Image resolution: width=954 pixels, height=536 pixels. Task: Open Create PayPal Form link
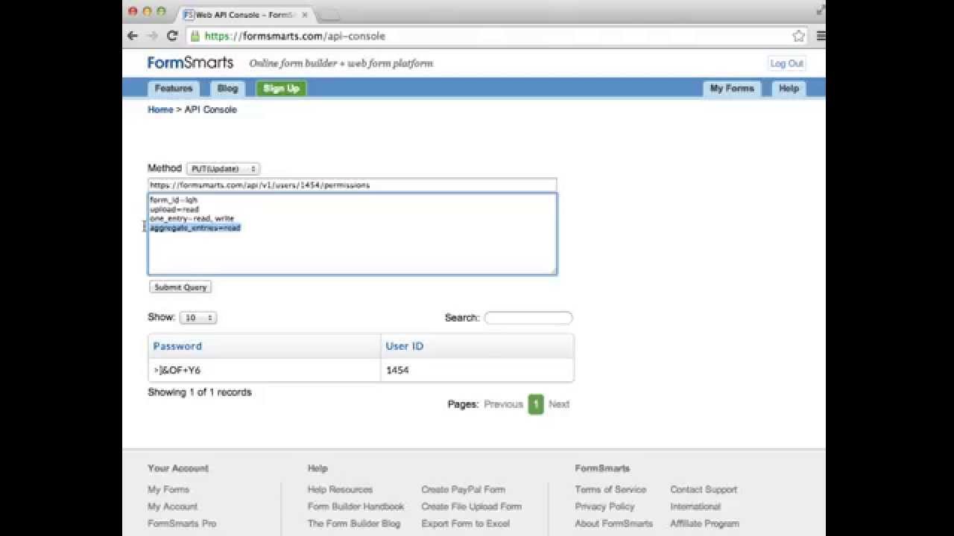tap(463, 489)
